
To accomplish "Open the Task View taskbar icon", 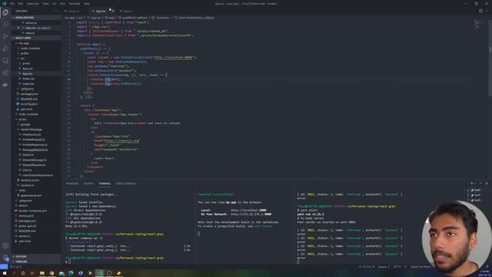I will pos(32,273).
